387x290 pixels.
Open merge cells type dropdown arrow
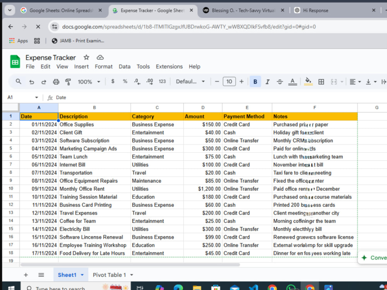pyautogui.click(x=342, y=82)
